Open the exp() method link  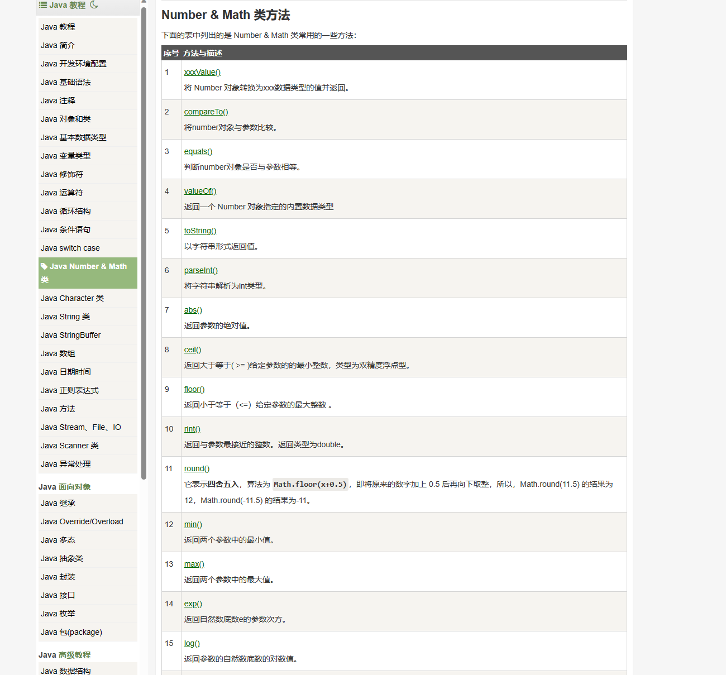point(193,604)
